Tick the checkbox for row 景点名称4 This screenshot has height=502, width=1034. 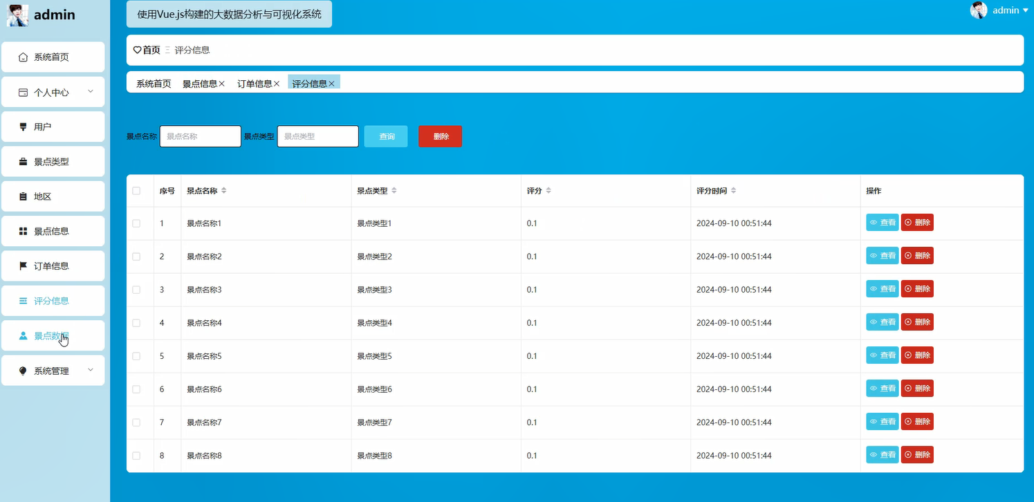coord(136,323)
